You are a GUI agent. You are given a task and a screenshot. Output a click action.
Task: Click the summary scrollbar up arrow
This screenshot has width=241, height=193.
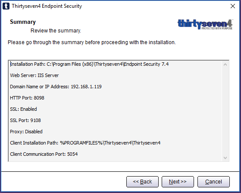click(x=225, y=64)
